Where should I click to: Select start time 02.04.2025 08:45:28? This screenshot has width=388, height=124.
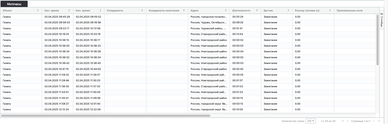coord(57,17)
